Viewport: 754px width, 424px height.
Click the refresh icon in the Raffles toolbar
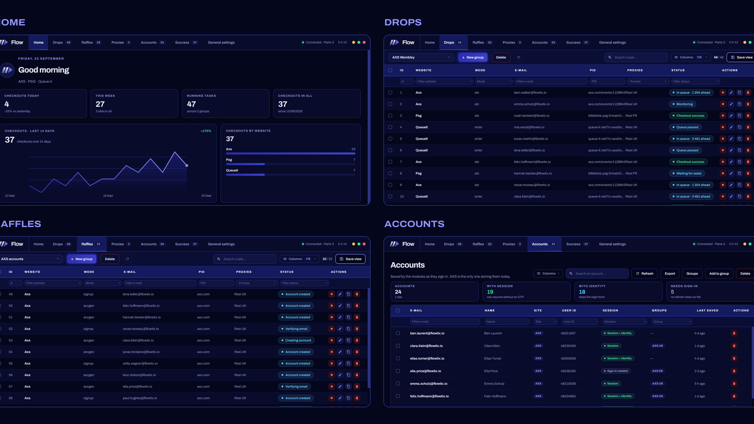127,259
